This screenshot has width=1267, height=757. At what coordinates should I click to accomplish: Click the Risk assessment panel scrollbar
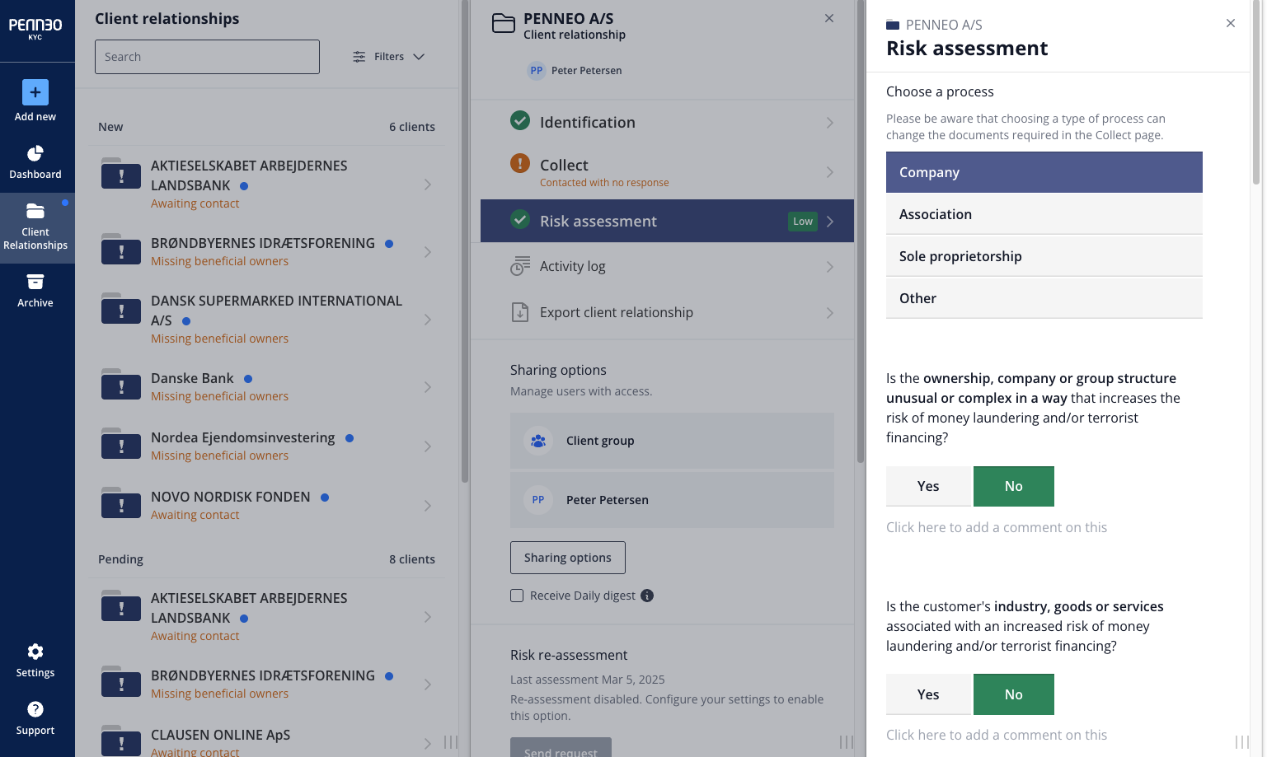point(1256,92)
